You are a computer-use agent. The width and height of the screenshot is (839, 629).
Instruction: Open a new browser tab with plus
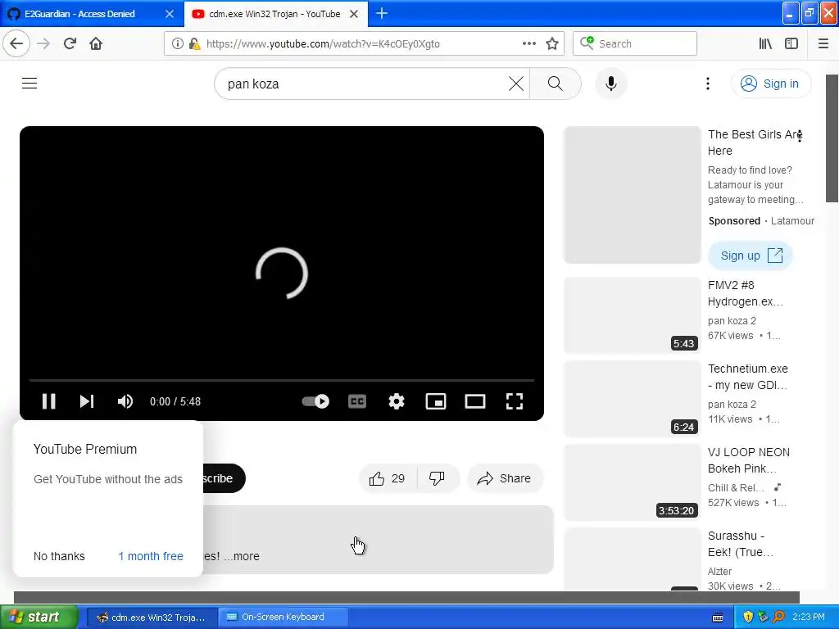[382, 13]
